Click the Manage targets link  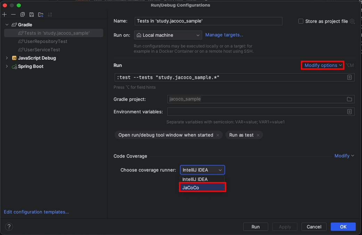[x=224, y=35]
